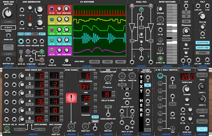Click the LINK IN jack on MIDI Drum Kit
Screen dimensions: 212x136
[x=7, y=129]
